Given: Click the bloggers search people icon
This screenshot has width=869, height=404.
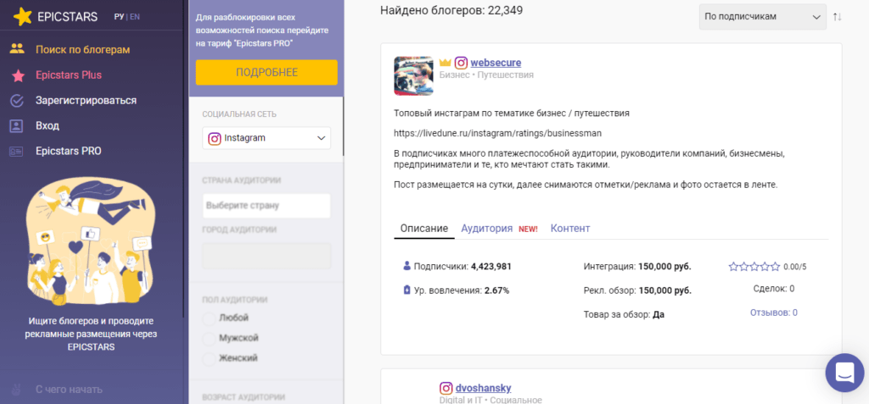Looking at the screenshot, I should click(x=17, y=49).
